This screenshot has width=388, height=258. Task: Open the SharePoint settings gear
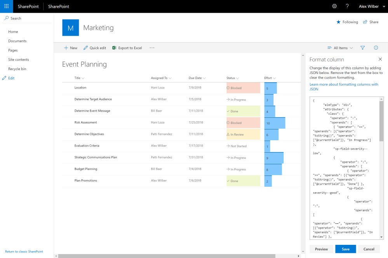coord(334,6)
